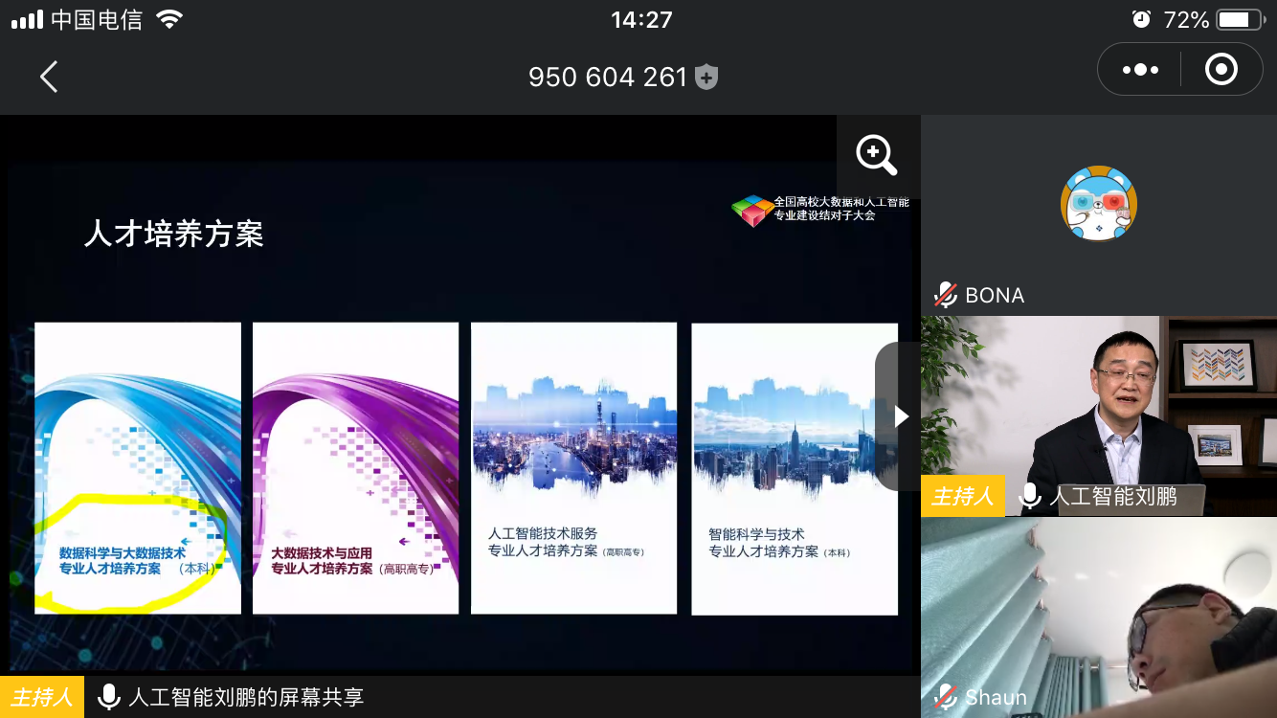Tap 人工智能刘鹏's microphone icon on video tile
The width and height of the screenshot is (1277, 718).
tap(1030, 496)
